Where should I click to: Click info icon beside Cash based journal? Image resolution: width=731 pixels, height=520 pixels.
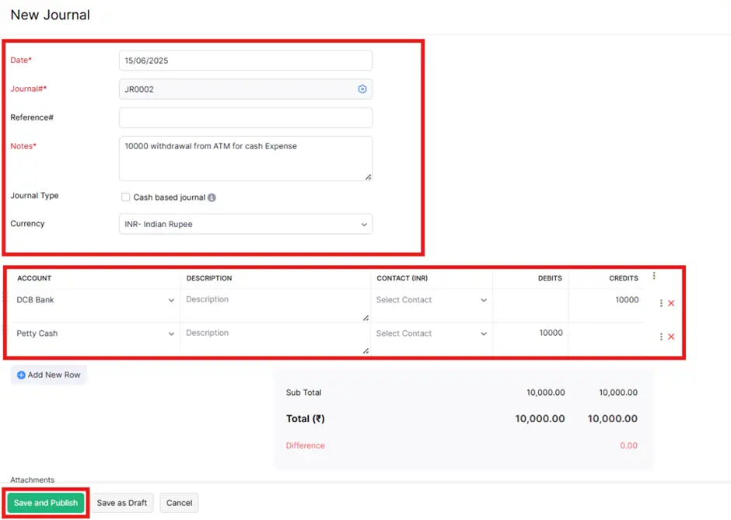(212, 197)
